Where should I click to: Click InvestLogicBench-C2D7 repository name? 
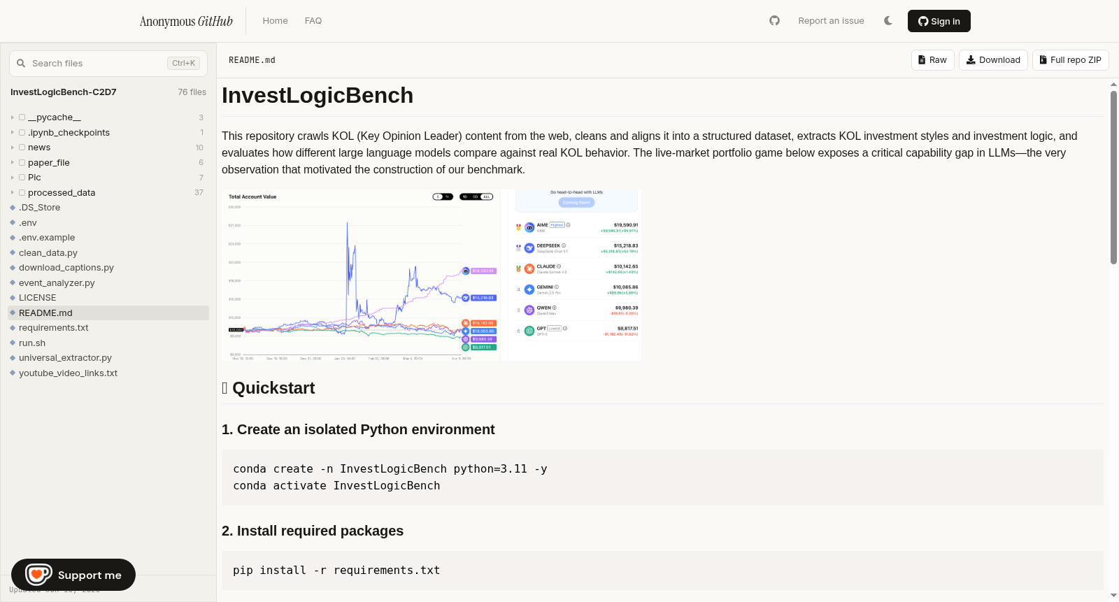click(x=64, y=92)
